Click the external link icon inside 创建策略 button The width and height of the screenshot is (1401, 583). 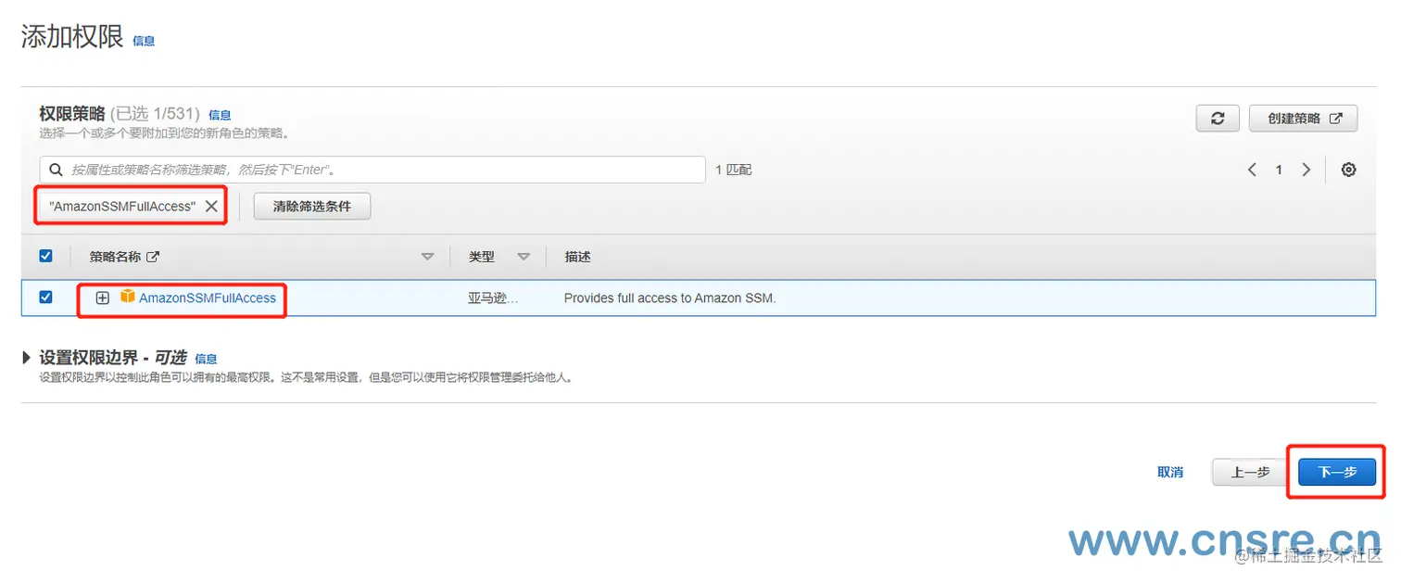1335,118
